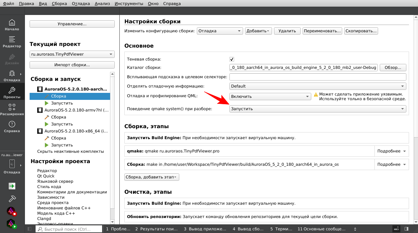The image size is (418, 233).
Task: Run the project with the green arrow
Action: tap(12, 186)
